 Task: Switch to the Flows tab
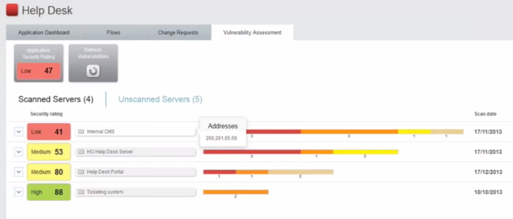pyautogui.click(x=113, y=33)
